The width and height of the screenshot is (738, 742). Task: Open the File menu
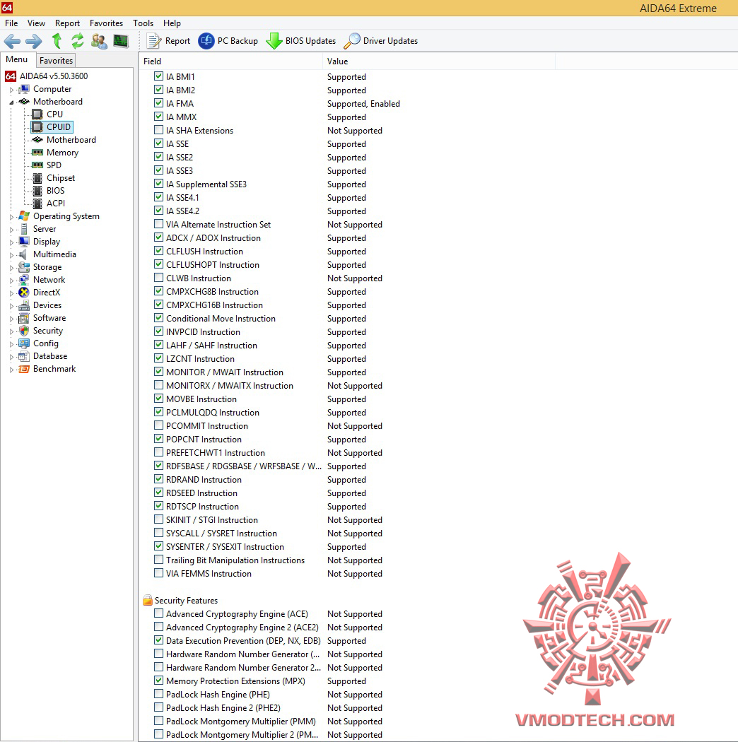tap(11, 23)
